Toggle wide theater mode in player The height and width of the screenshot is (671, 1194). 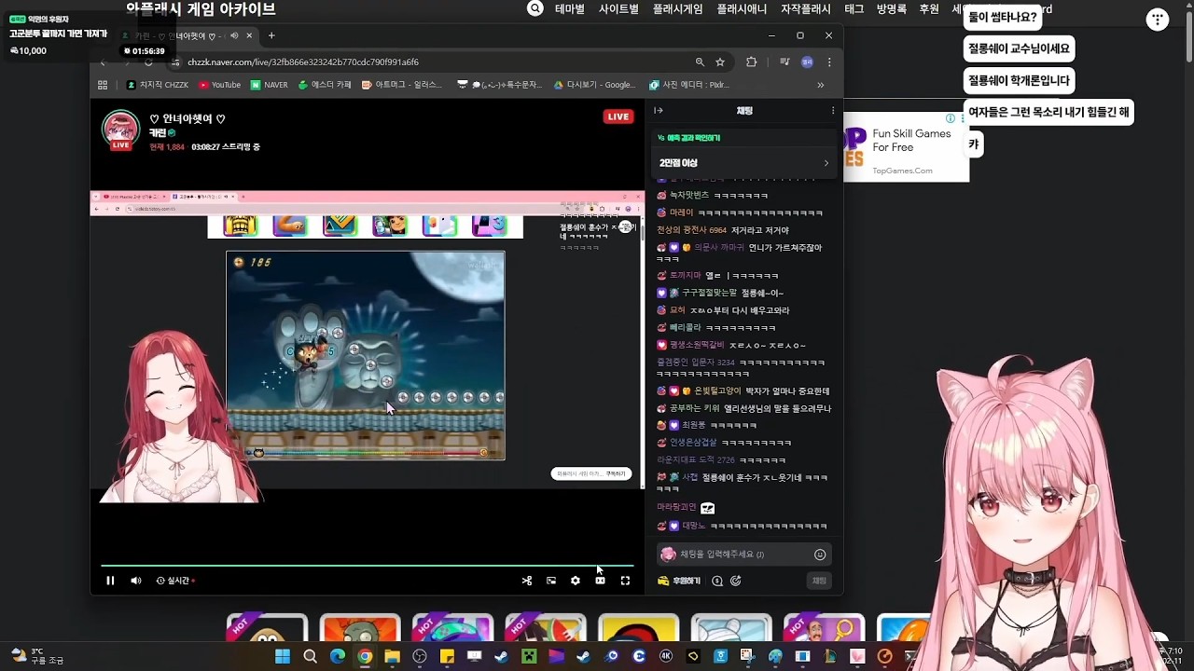pyautogui.click(x=600, y=581)
